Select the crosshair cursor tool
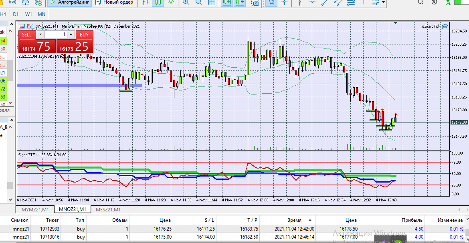Screen dimensions: 469x243 pos(285,2)
